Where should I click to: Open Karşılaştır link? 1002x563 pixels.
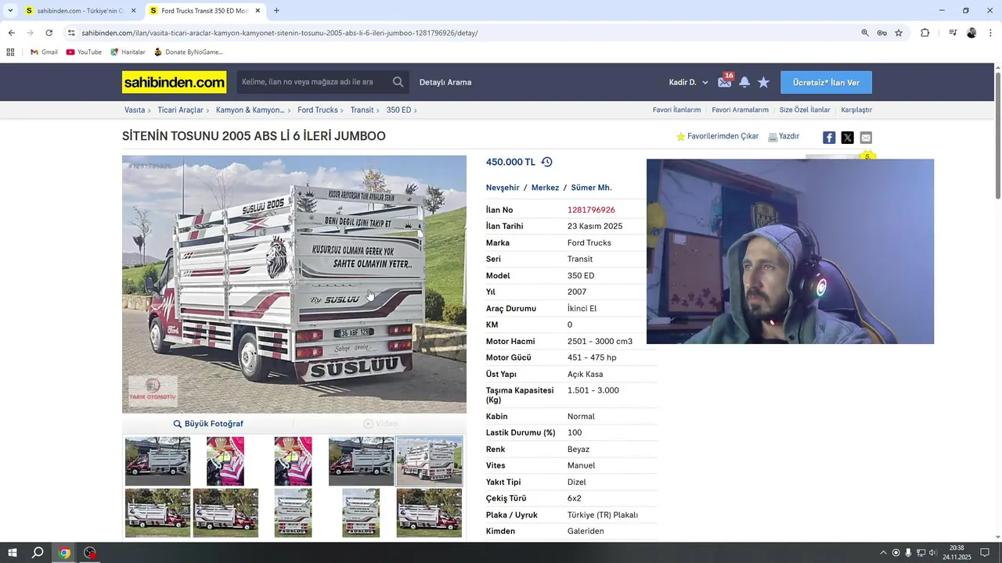856,110
